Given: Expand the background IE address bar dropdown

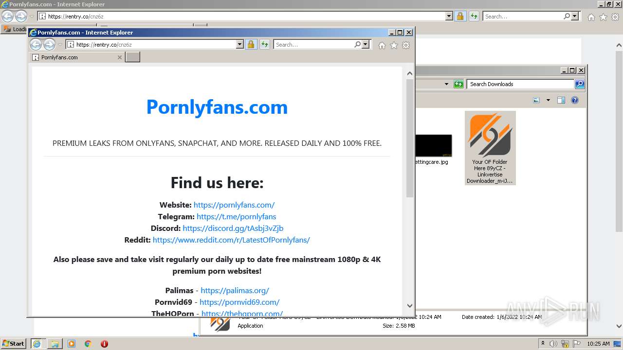Looking at the screenshot, I should [449, 16].
